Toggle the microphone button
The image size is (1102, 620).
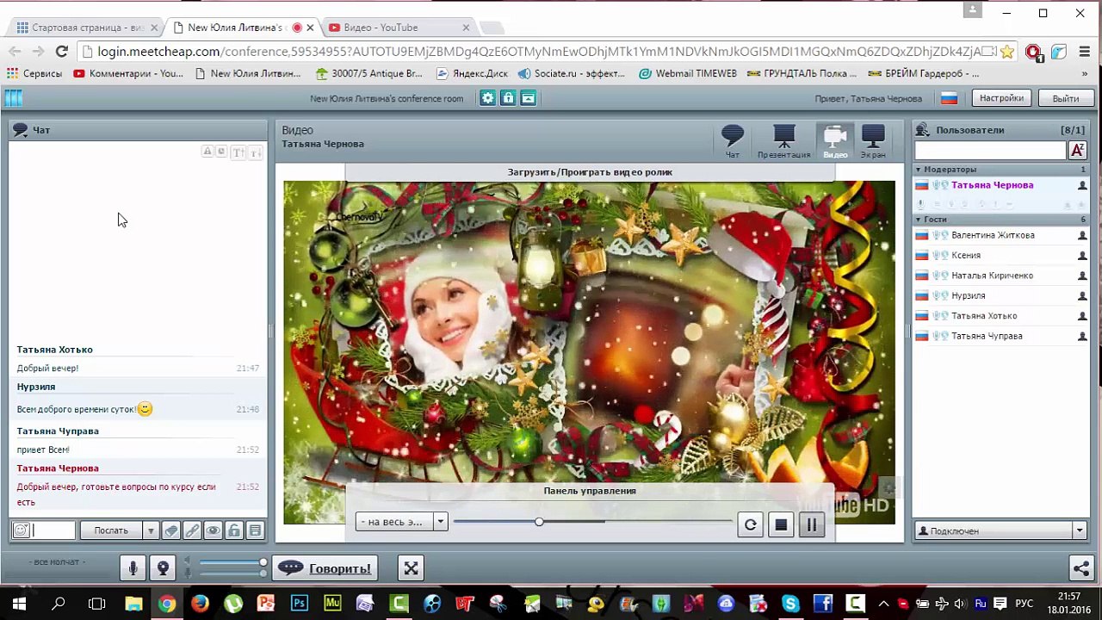coord(133,568)
